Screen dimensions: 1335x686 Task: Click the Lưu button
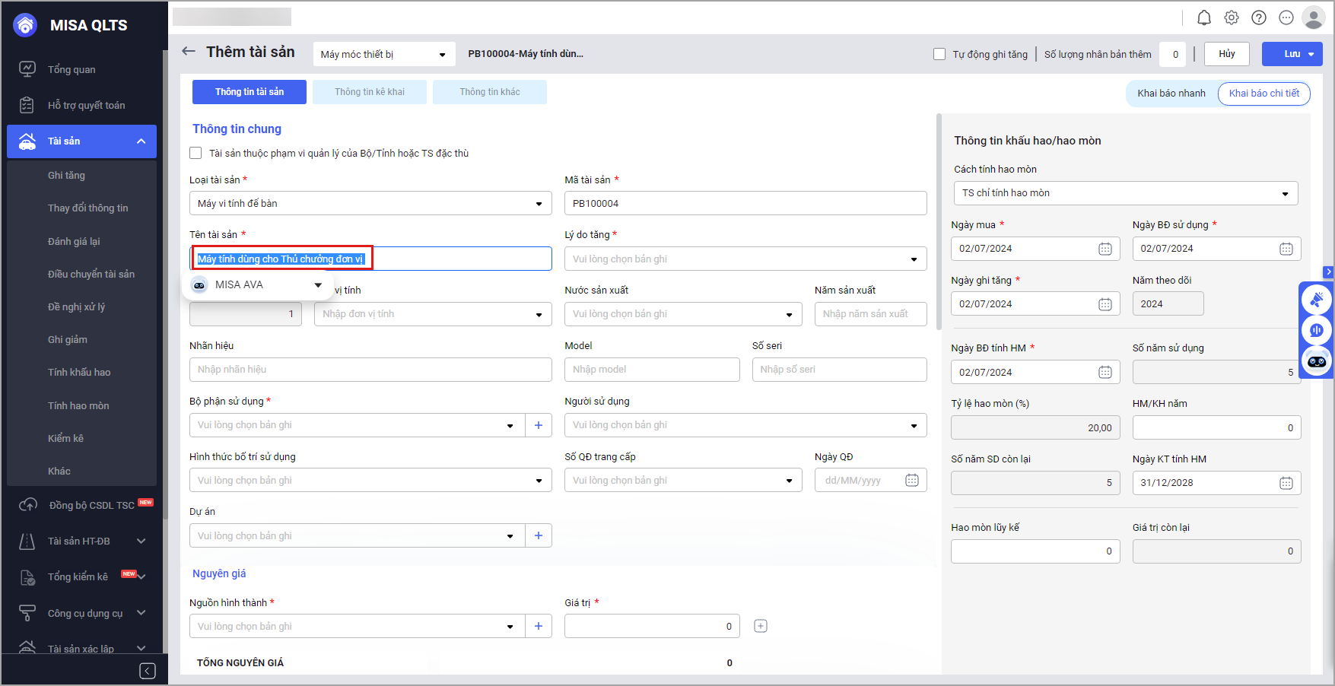(x=1292, y=54)
